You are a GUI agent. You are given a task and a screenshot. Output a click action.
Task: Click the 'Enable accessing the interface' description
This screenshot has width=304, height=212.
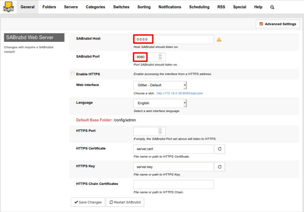(x=173, y=74)
